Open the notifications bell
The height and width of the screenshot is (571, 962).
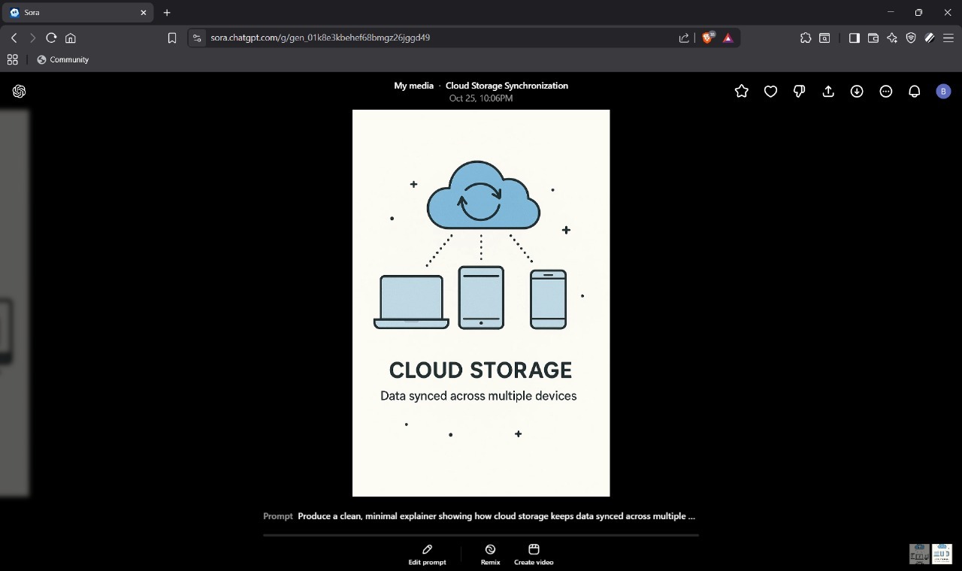pyautogui.click(x=915, y=91)
